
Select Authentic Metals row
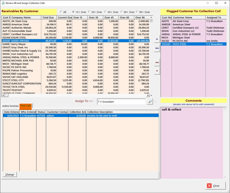[x=76, y=28]
